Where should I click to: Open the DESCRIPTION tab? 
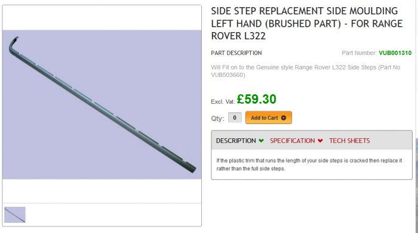[236, 141]
